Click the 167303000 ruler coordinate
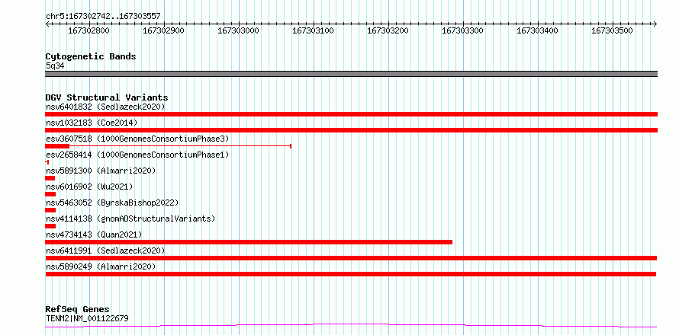Viewport: 679px width, 335px height. 238,31
